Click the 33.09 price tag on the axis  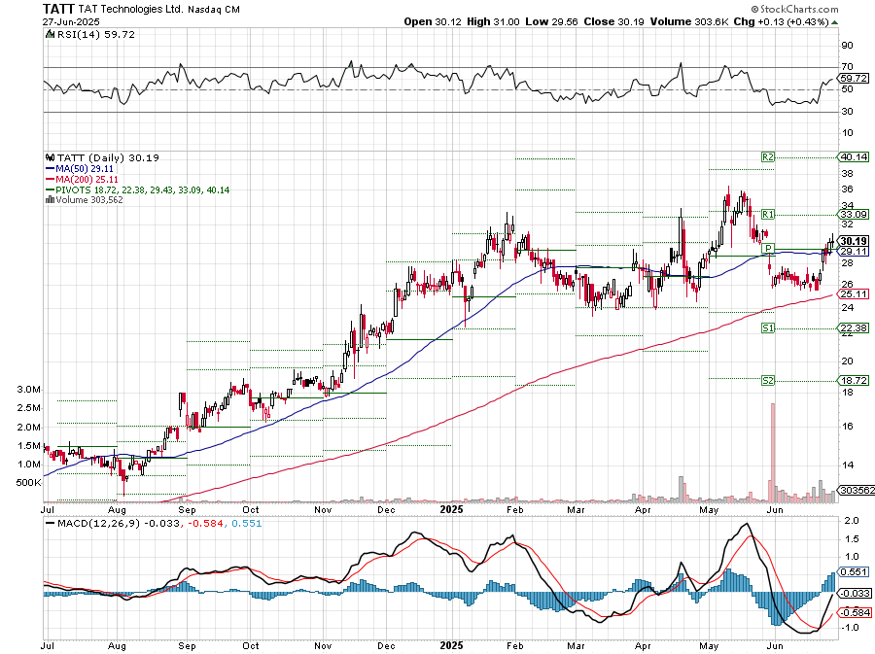(x=853, y=214)
